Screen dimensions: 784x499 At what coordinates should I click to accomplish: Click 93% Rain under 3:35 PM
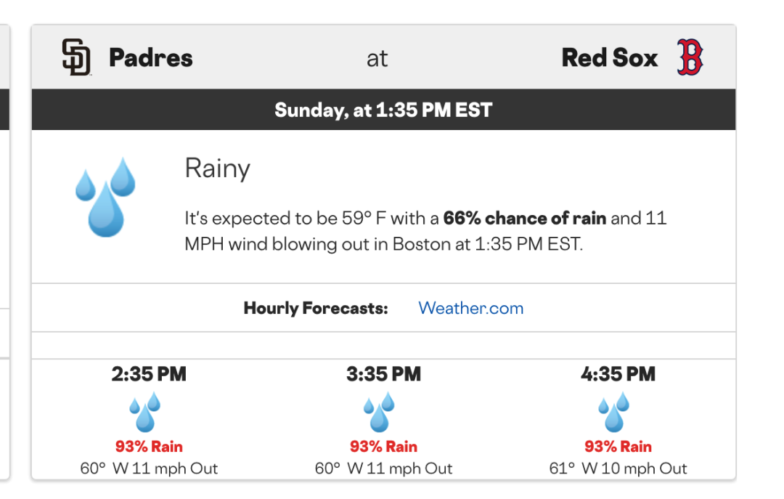[383, 446]
